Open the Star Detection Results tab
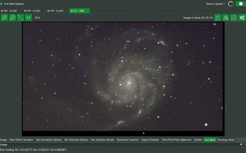This screenshot has height=153, width=246. click(102, 140)
